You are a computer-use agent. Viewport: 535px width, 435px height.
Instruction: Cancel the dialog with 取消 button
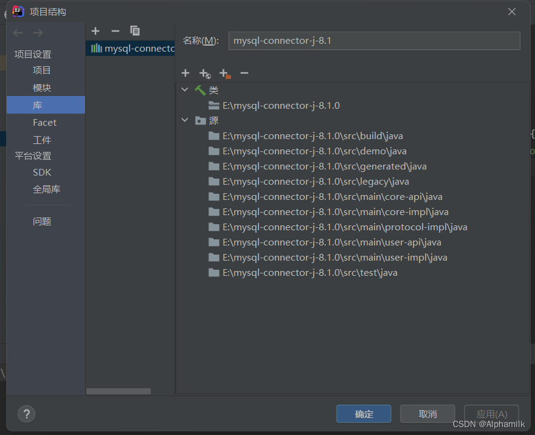[427, 414]
